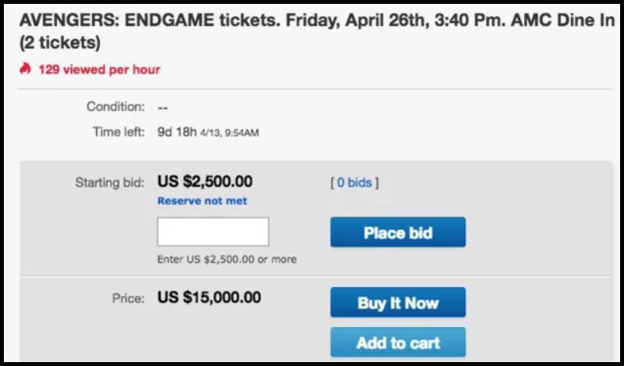Click the (2 tickets) title line

click(x=59, y=41)
